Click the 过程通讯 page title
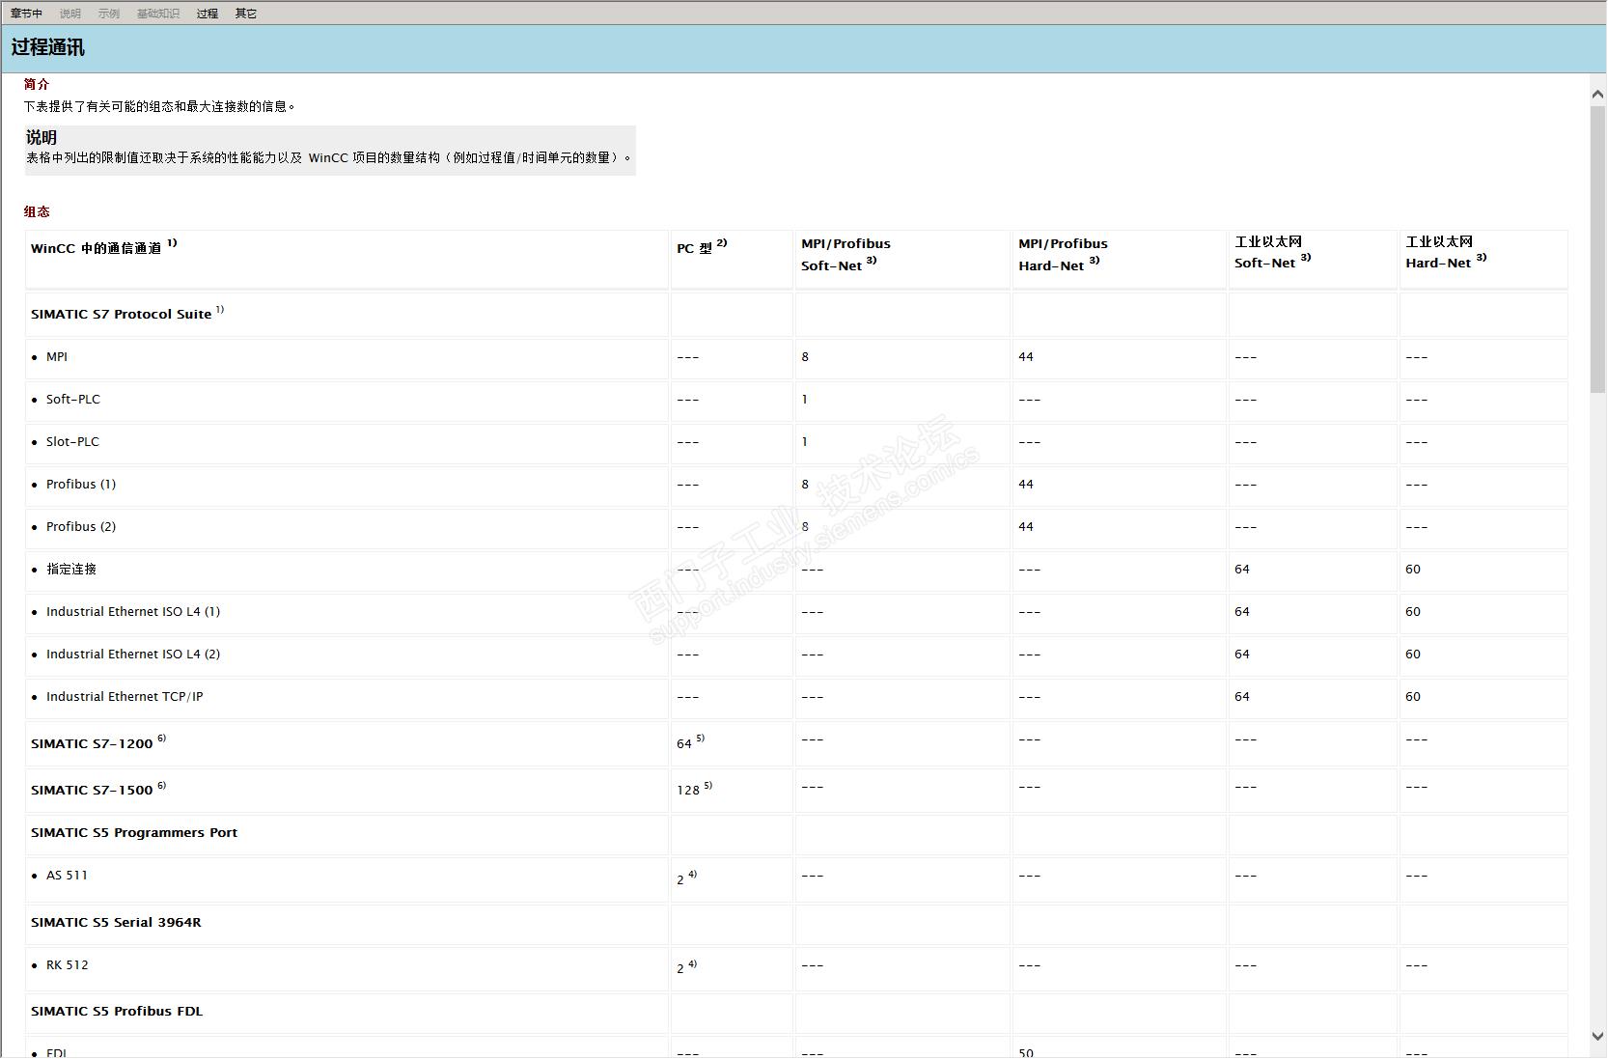Viewport: 1608px width, 1059px height. coord(48,47)
